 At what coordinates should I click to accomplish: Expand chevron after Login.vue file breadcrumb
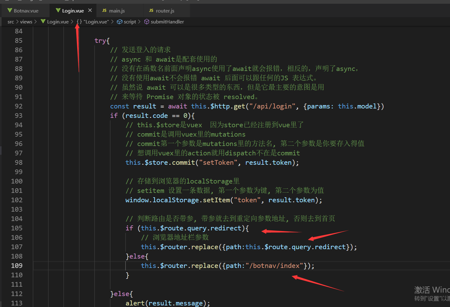coord(72,22)
